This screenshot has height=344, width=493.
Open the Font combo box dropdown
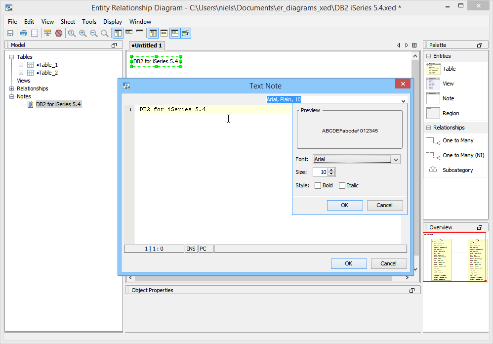(396, 160)
